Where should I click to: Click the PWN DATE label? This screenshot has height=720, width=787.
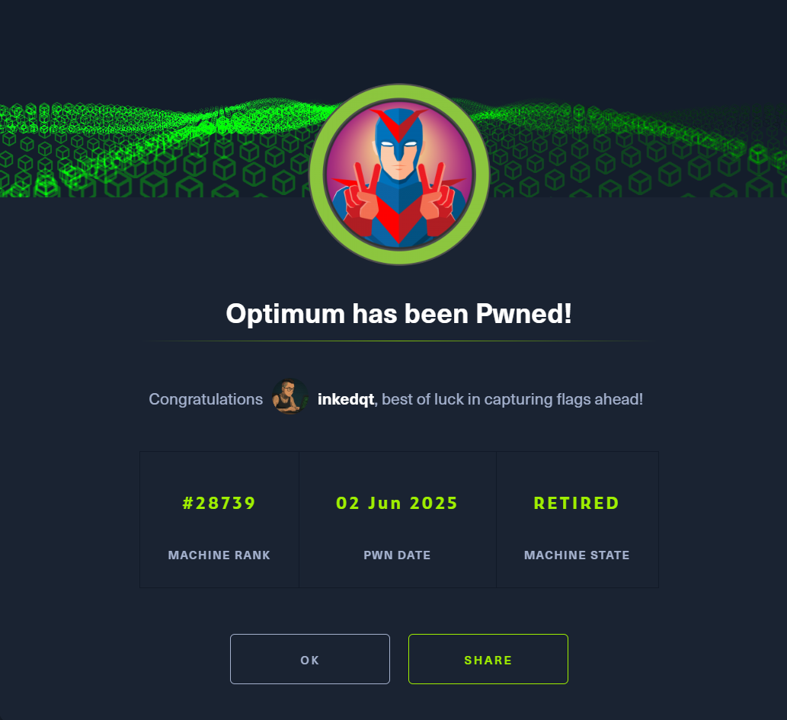[x=397, y=555]
